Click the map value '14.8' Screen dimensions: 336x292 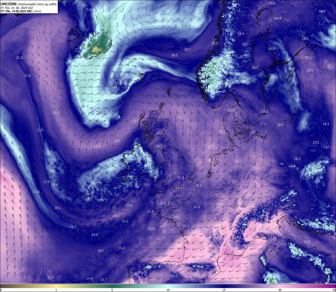pyautogui.click(x=89, y=278)
